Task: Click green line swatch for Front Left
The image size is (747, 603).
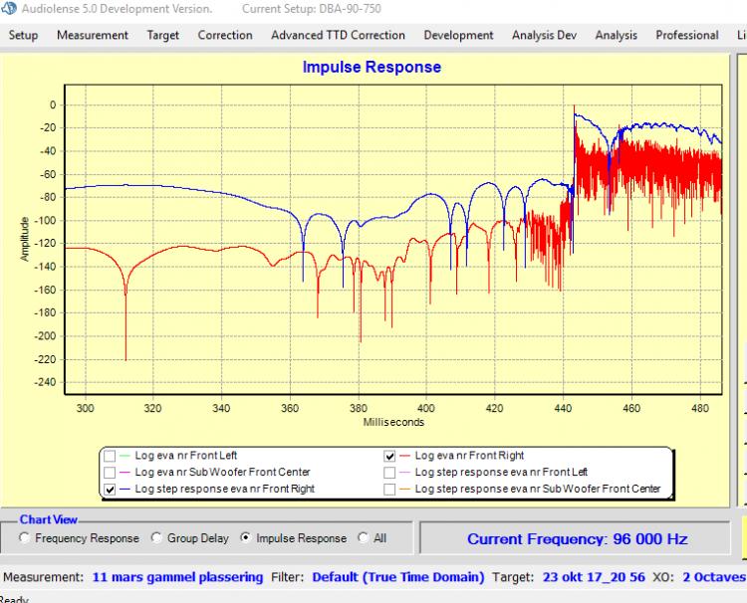Action: click(124, 456)
